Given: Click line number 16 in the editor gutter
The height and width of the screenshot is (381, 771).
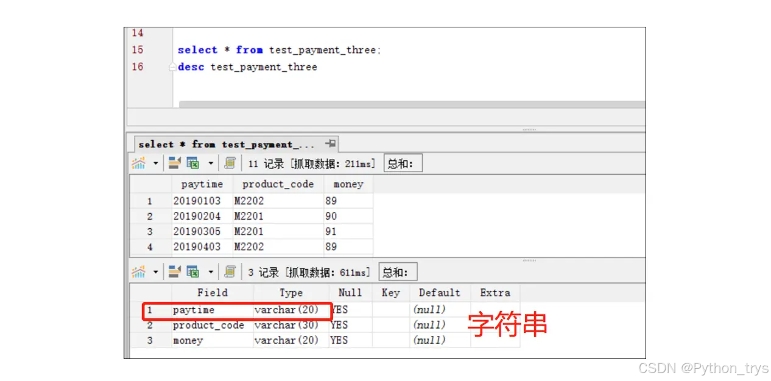Looking at the screenshot, I should tap(138, 66).
